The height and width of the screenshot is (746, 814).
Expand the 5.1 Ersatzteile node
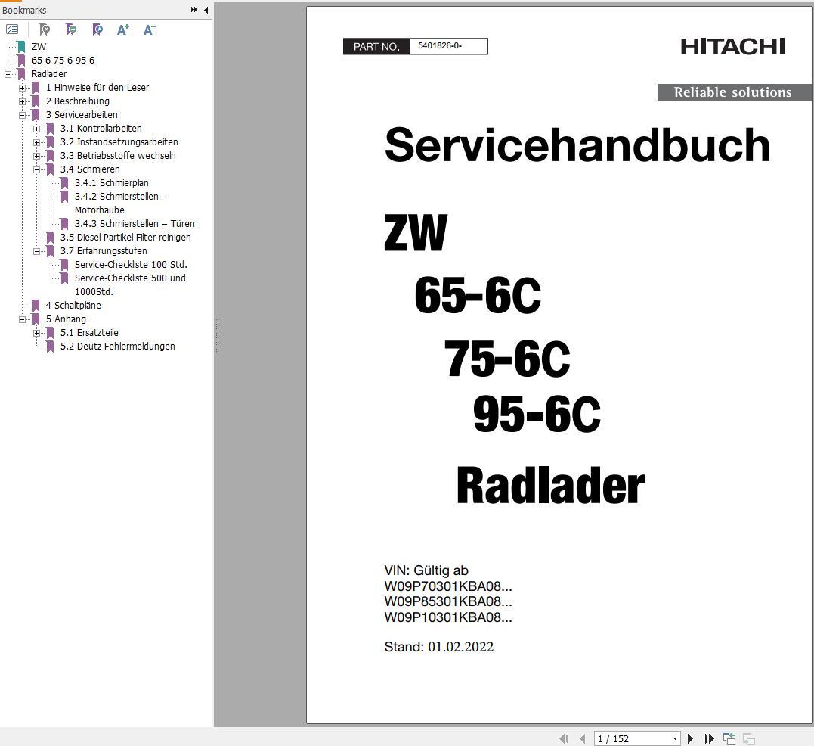click(36, 333)
